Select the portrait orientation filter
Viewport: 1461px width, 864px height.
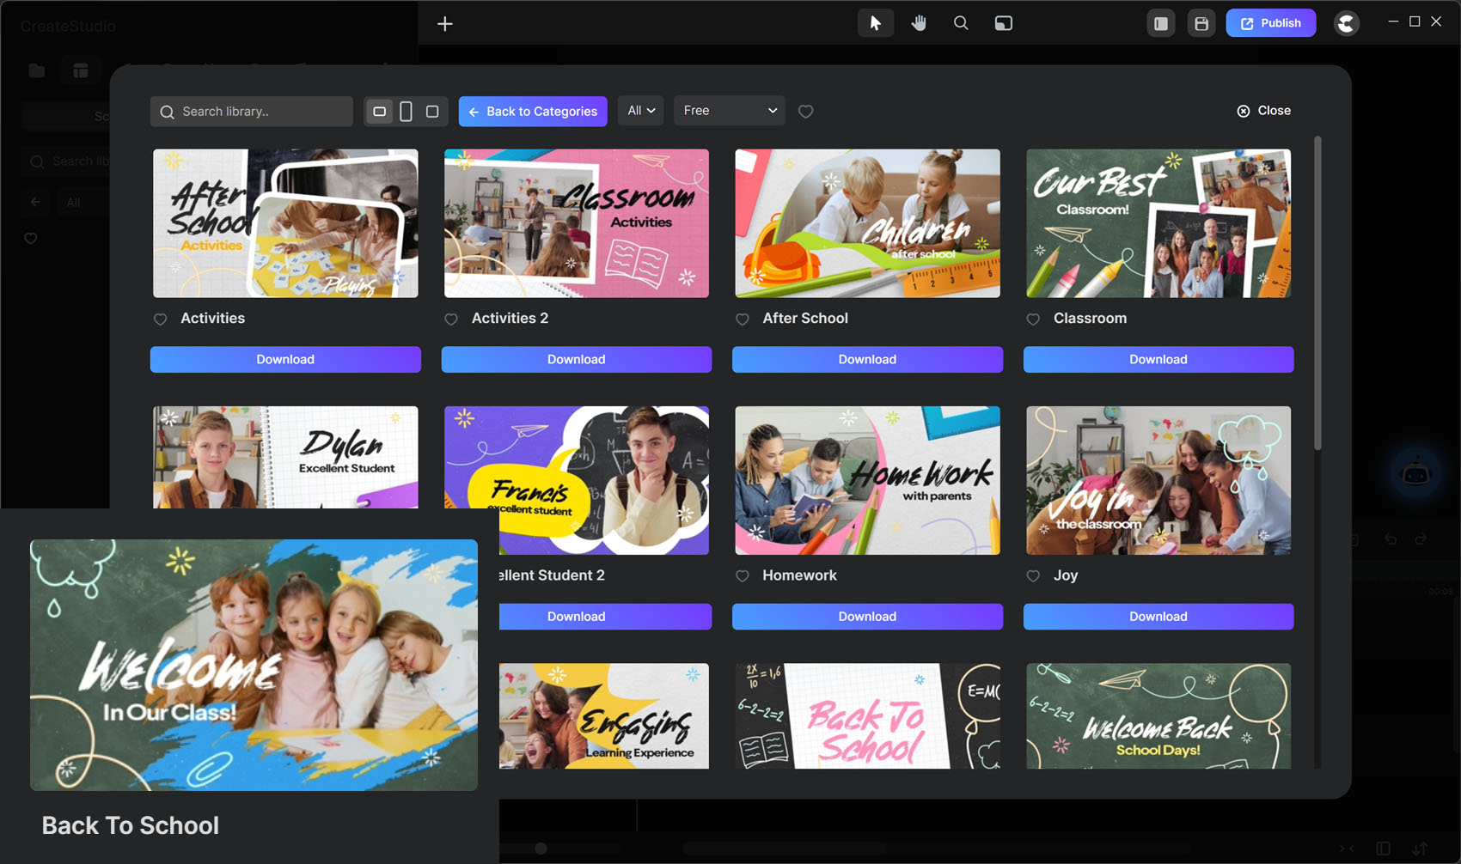[406, 112]
